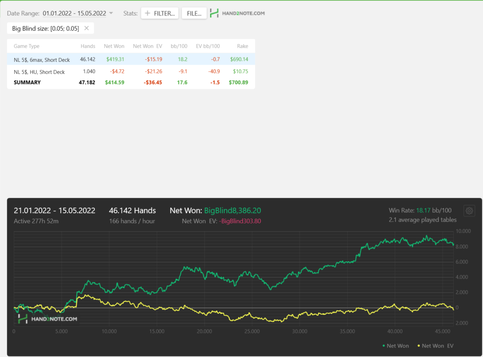Select the NL 5$, 6max, Short Deck row
This screenshot has width=483, height=357.
(x=131, y=59)
